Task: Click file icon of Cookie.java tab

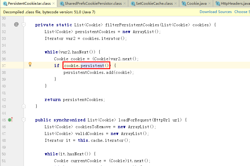Action: [184, 4]
